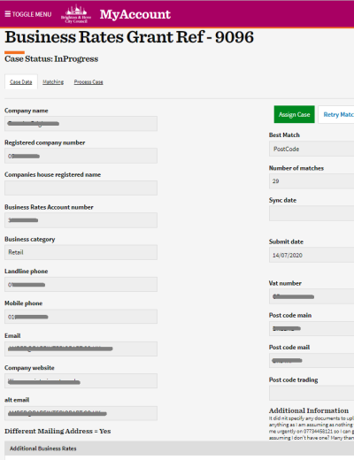Click the Brighton & Hove City Council logo
The image size is (354, 460).
point(76,14)
